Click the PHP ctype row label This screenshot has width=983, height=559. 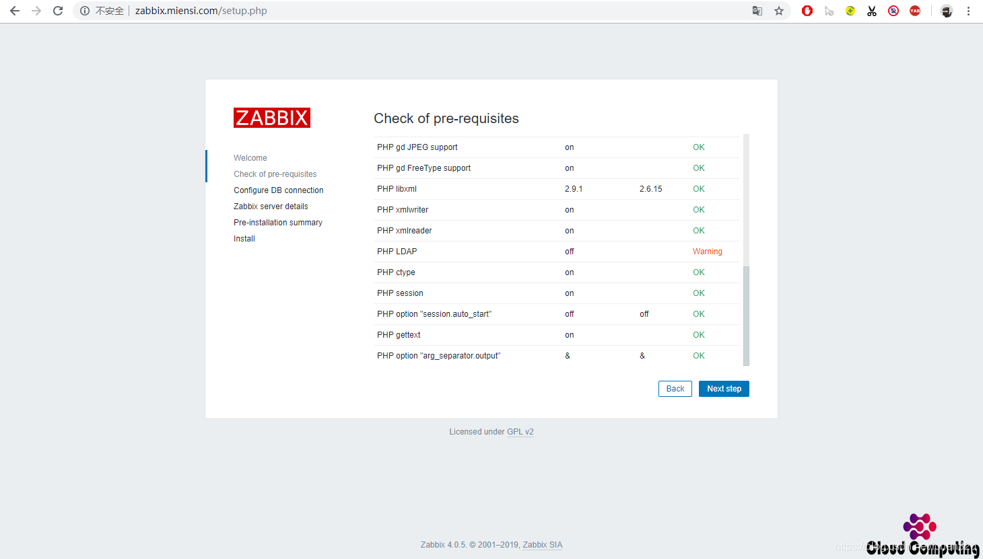pos(396,272)
